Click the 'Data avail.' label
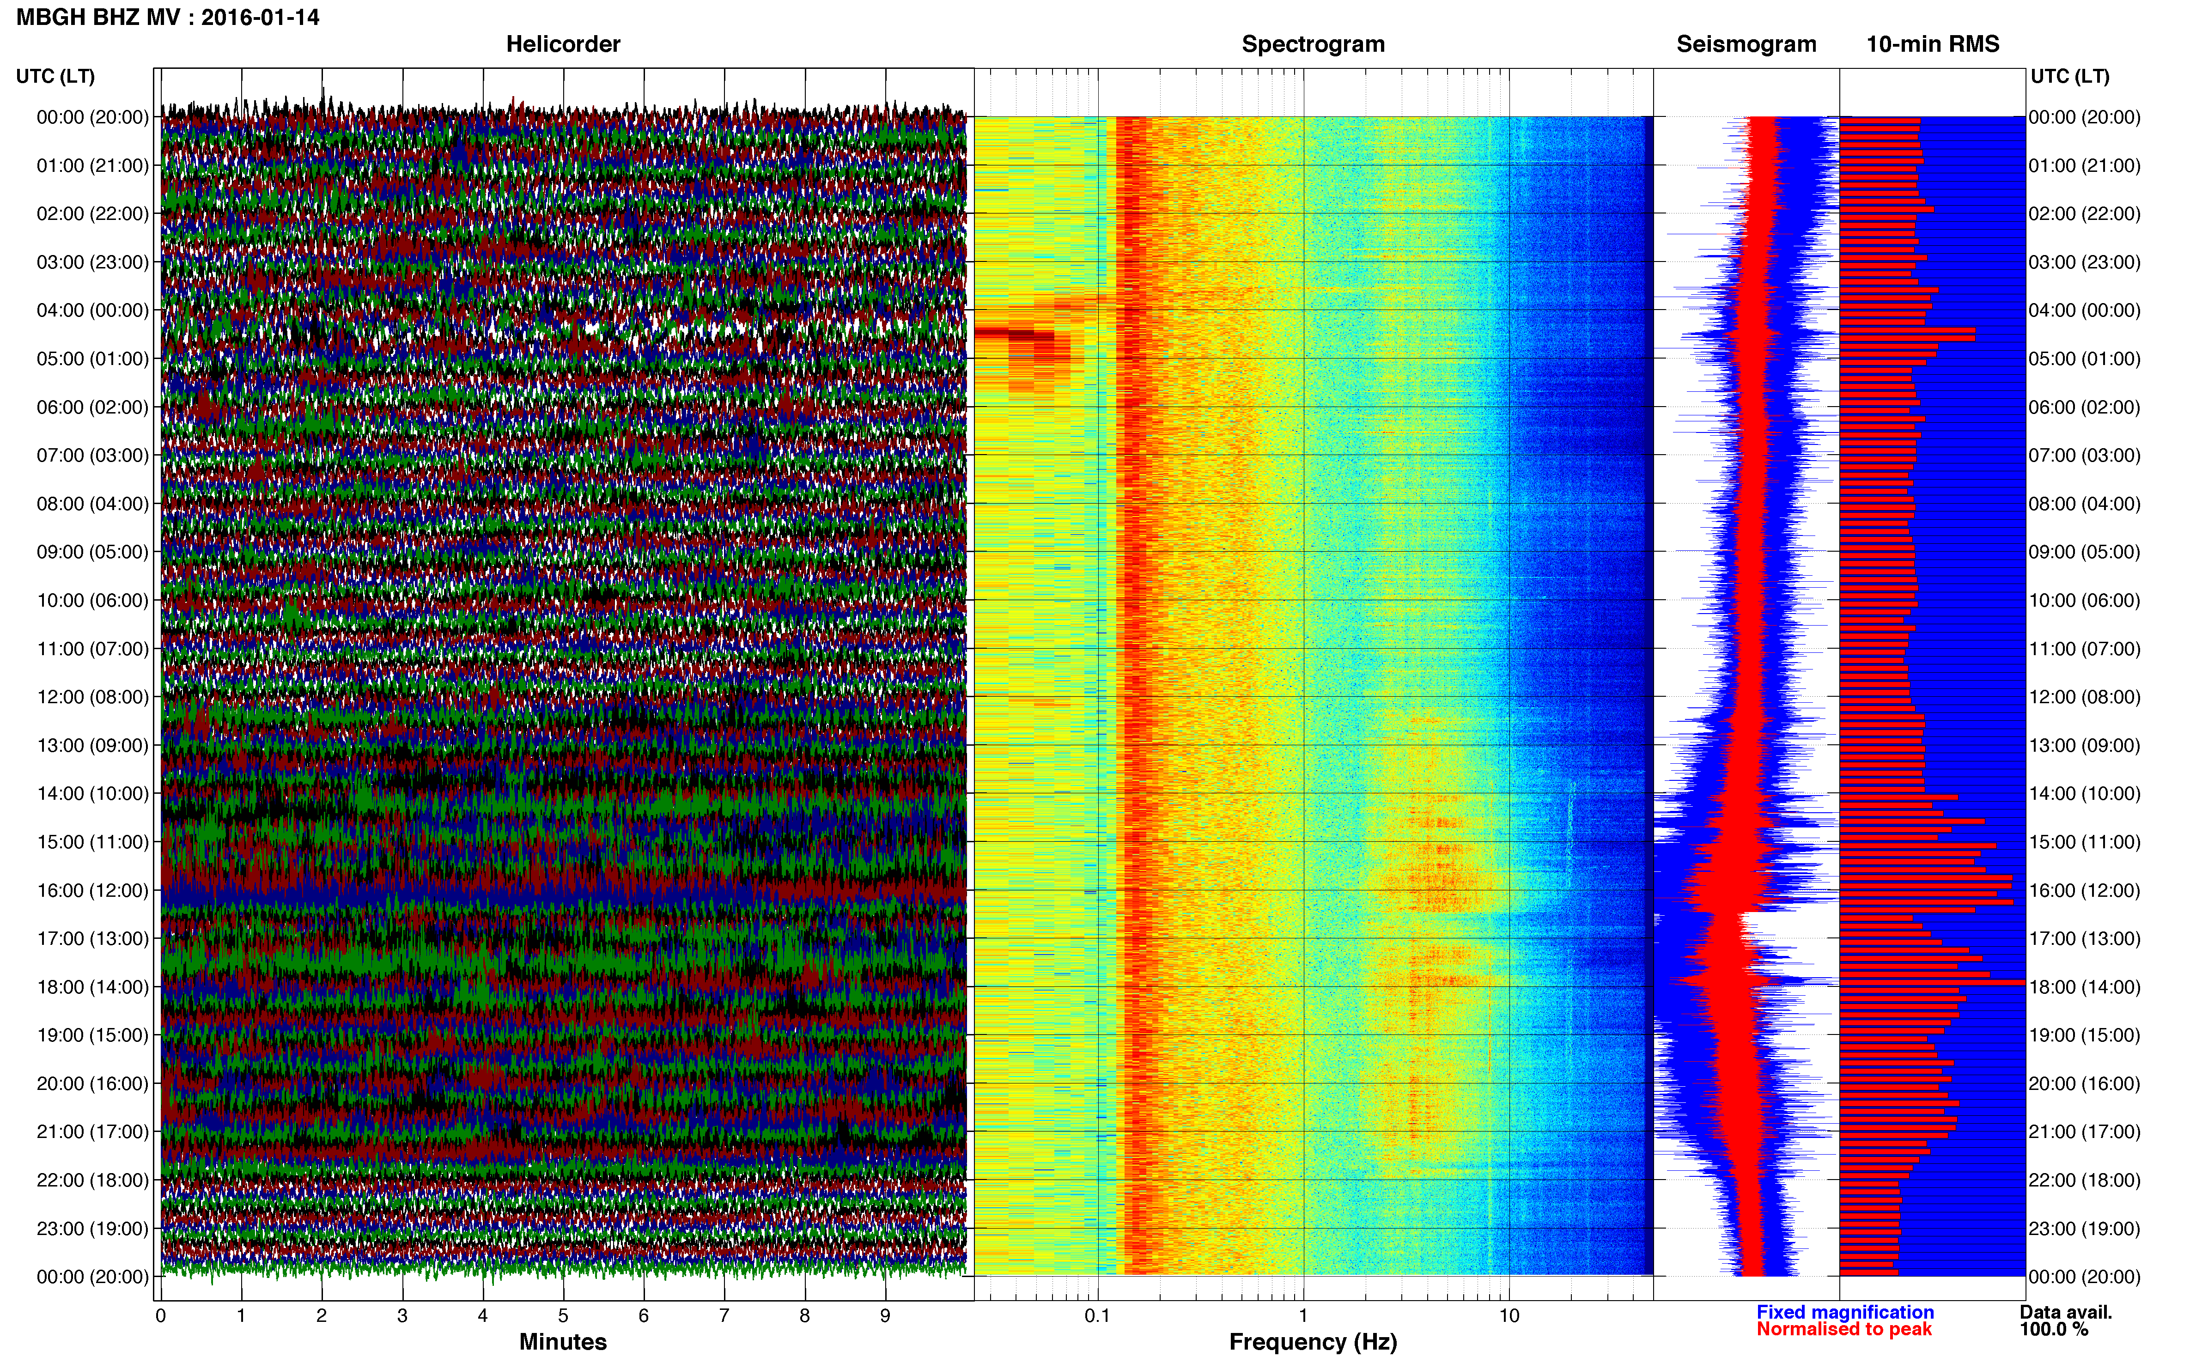 point(2066,1312)
